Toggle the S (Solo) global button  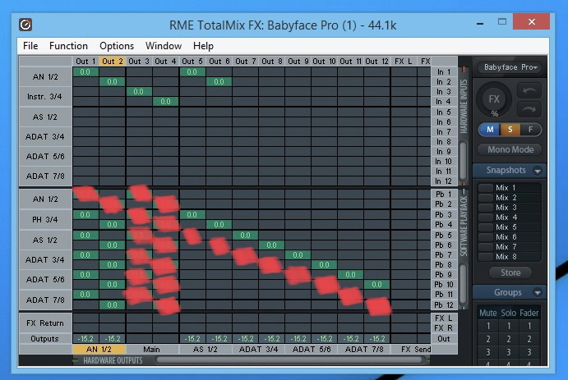click(x=510, y=130)
